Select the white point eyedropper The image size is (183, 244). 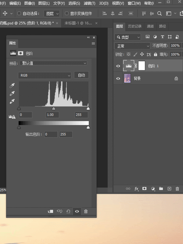tap(12, 102)
